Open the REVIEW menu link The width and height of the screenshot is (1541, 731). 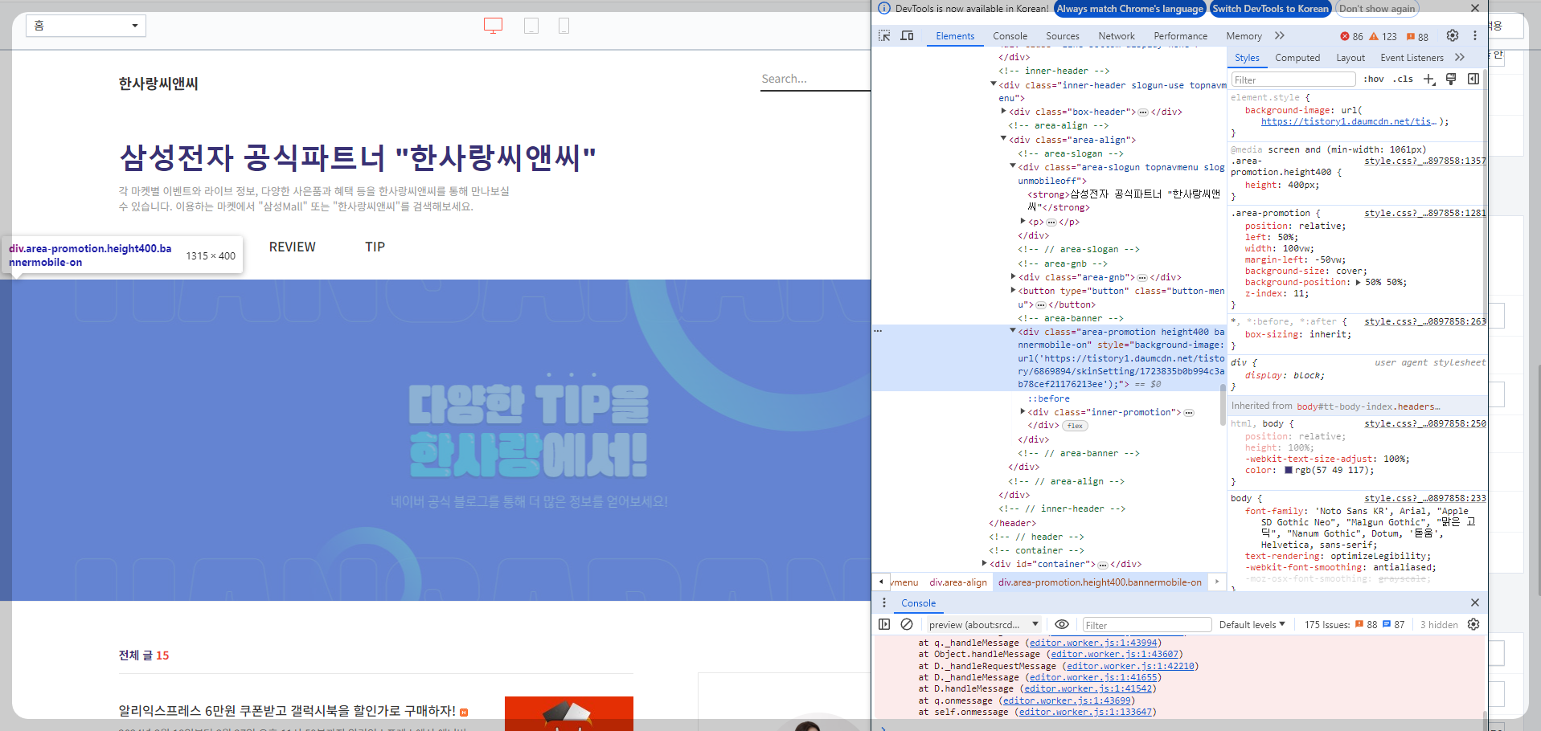click(x=293, y=247)
